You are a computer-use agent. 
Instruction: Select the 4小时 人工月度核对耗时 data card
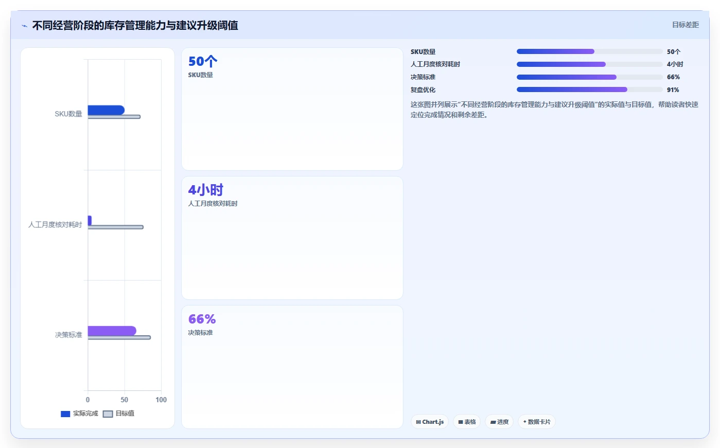coord(292,238)
